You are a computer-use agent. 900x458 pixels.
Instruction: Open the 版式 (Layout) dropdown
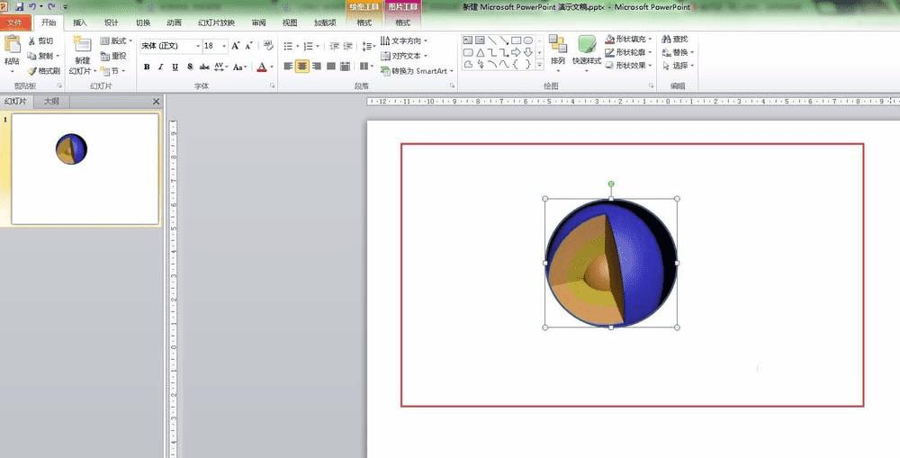[x=116, y=40]
